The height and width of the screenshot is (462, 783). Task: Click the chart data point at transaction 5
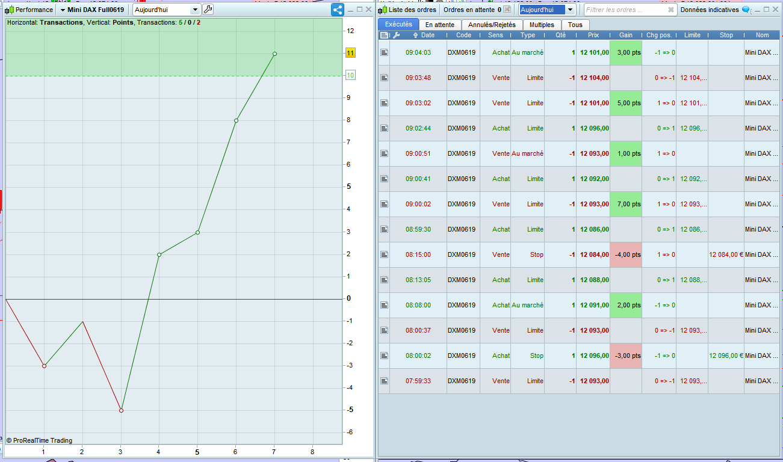coord(197,232)
